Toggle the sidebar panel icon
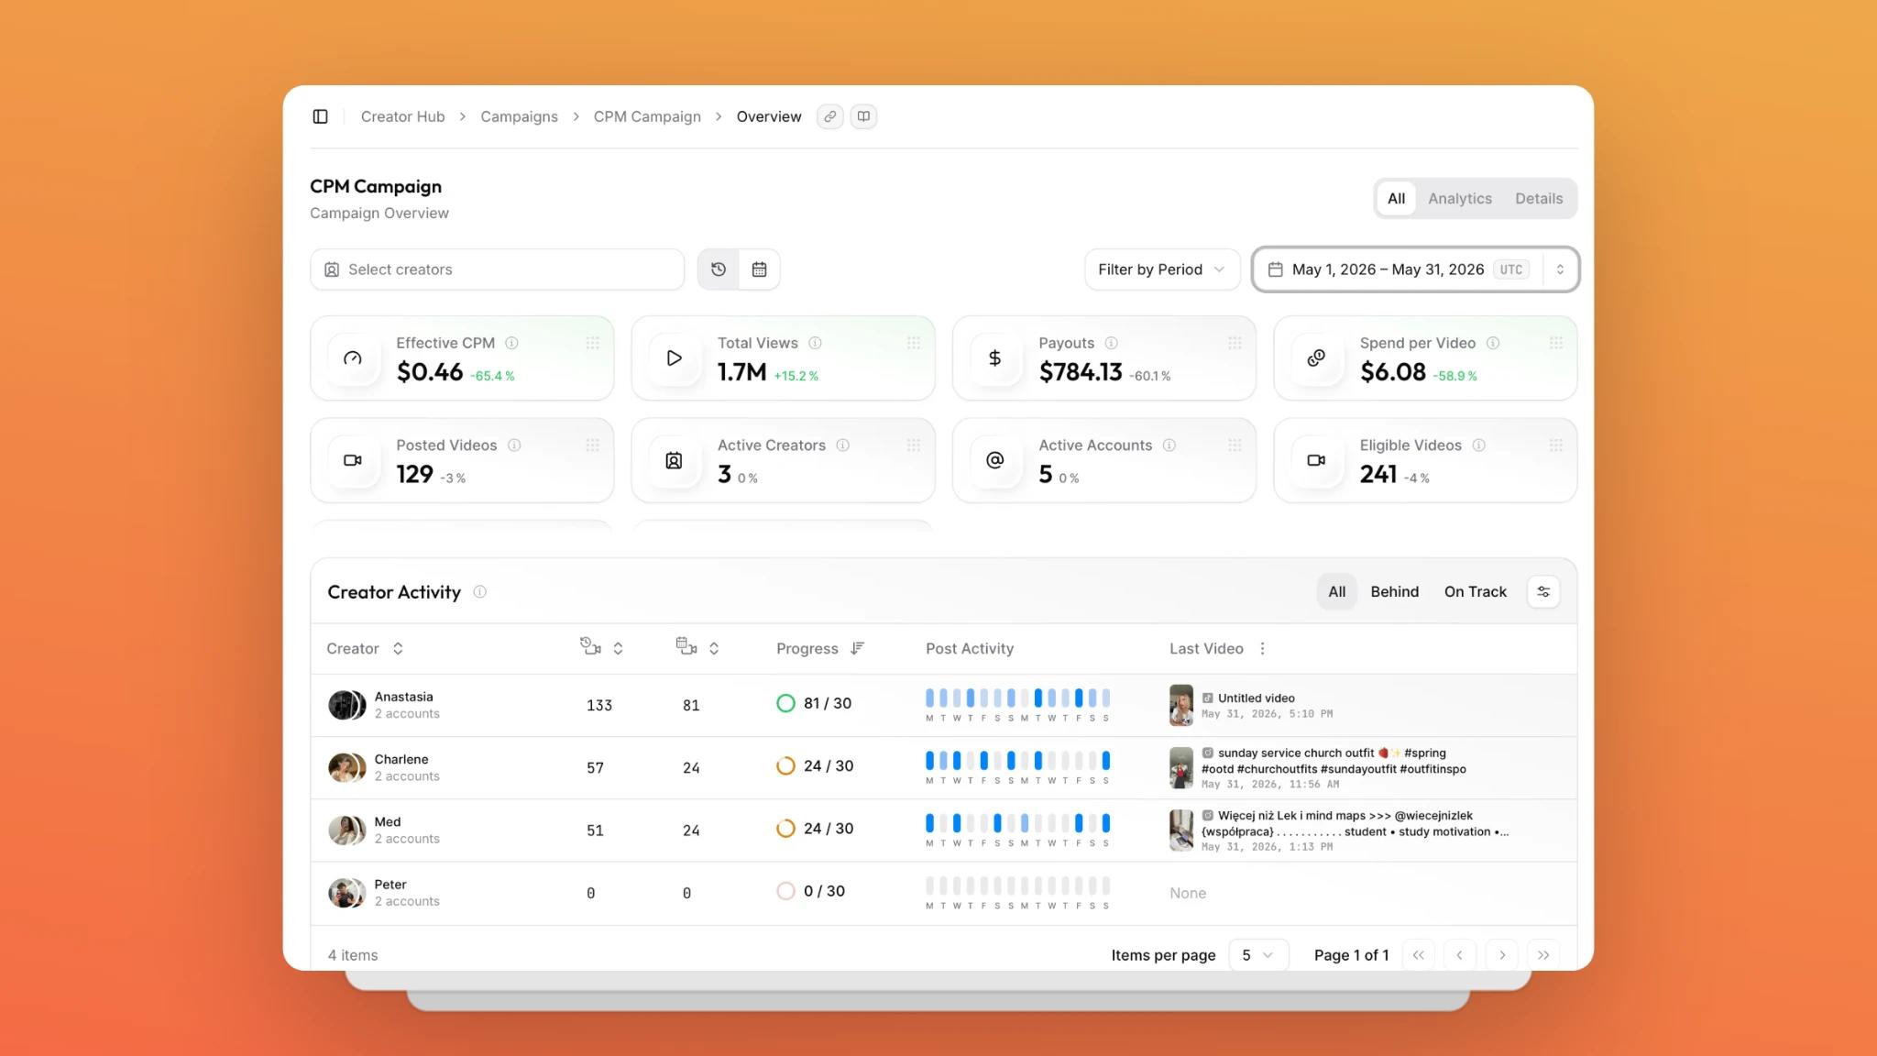The image size is (1877, 1056). coord(320,116)
